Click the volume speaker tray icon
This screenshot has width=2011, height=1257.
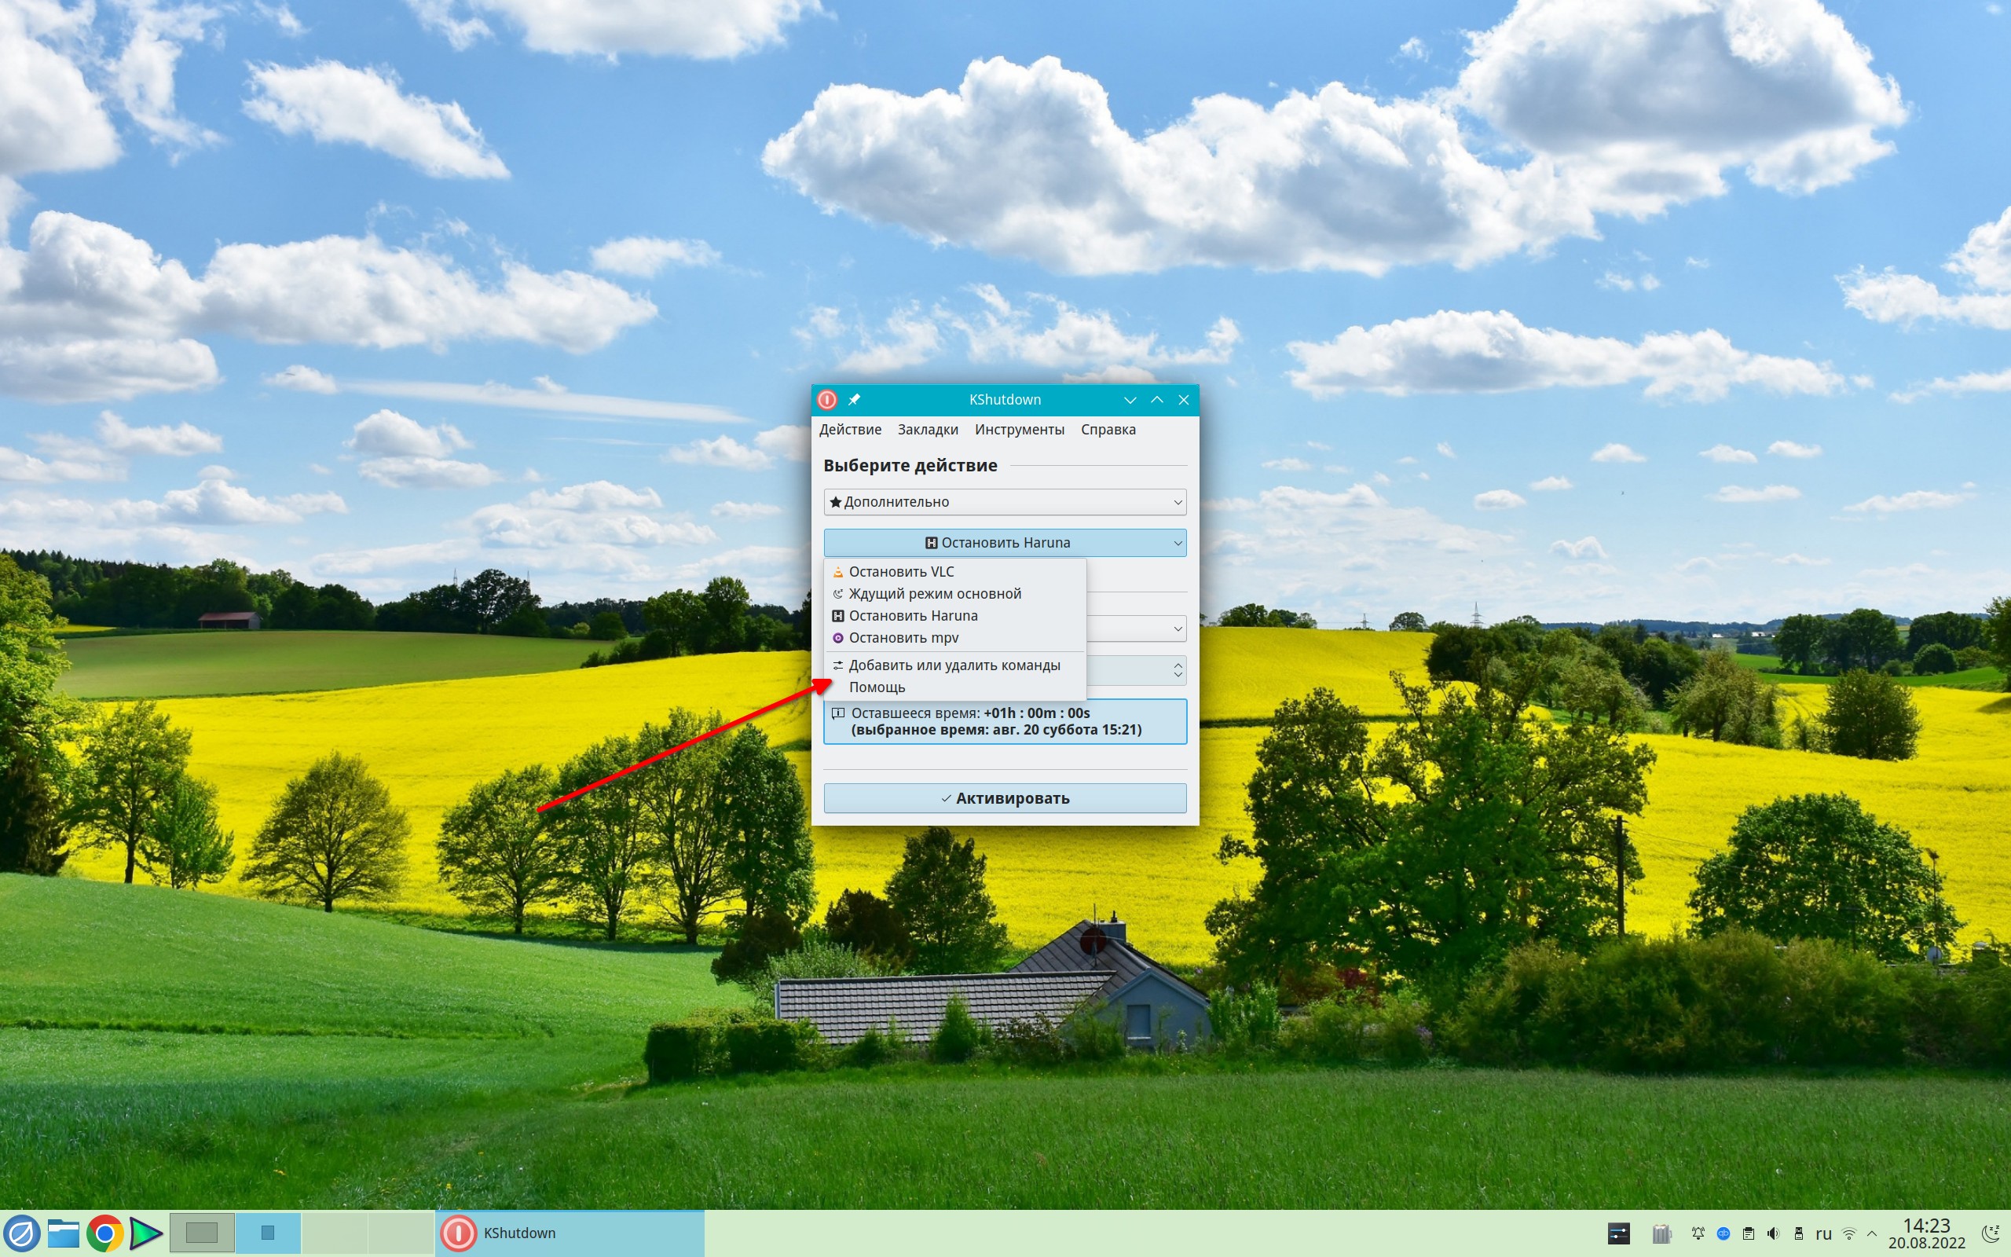coord(1772,1233)
